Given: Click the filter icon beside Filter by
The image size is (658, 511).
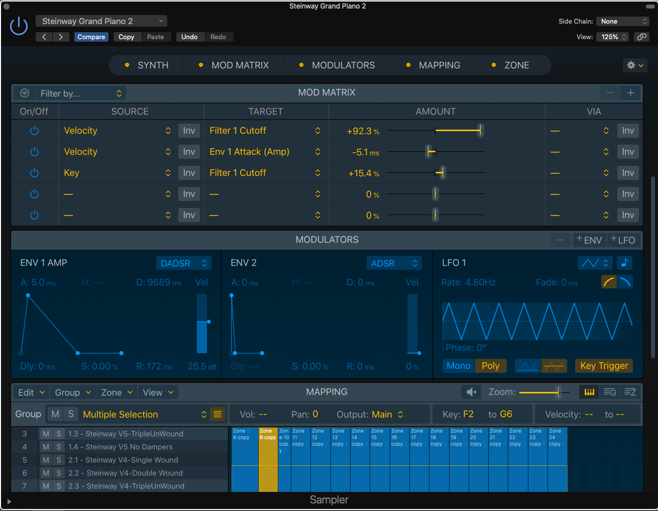Looking at the screenshot, I should click(24, 93).
